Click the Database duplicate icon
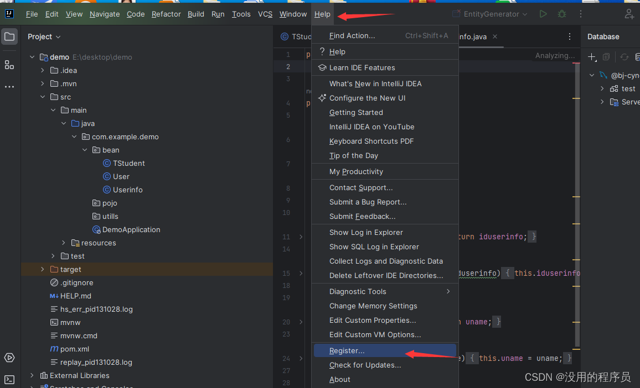The image size is (640, 388). coord(606,57)
